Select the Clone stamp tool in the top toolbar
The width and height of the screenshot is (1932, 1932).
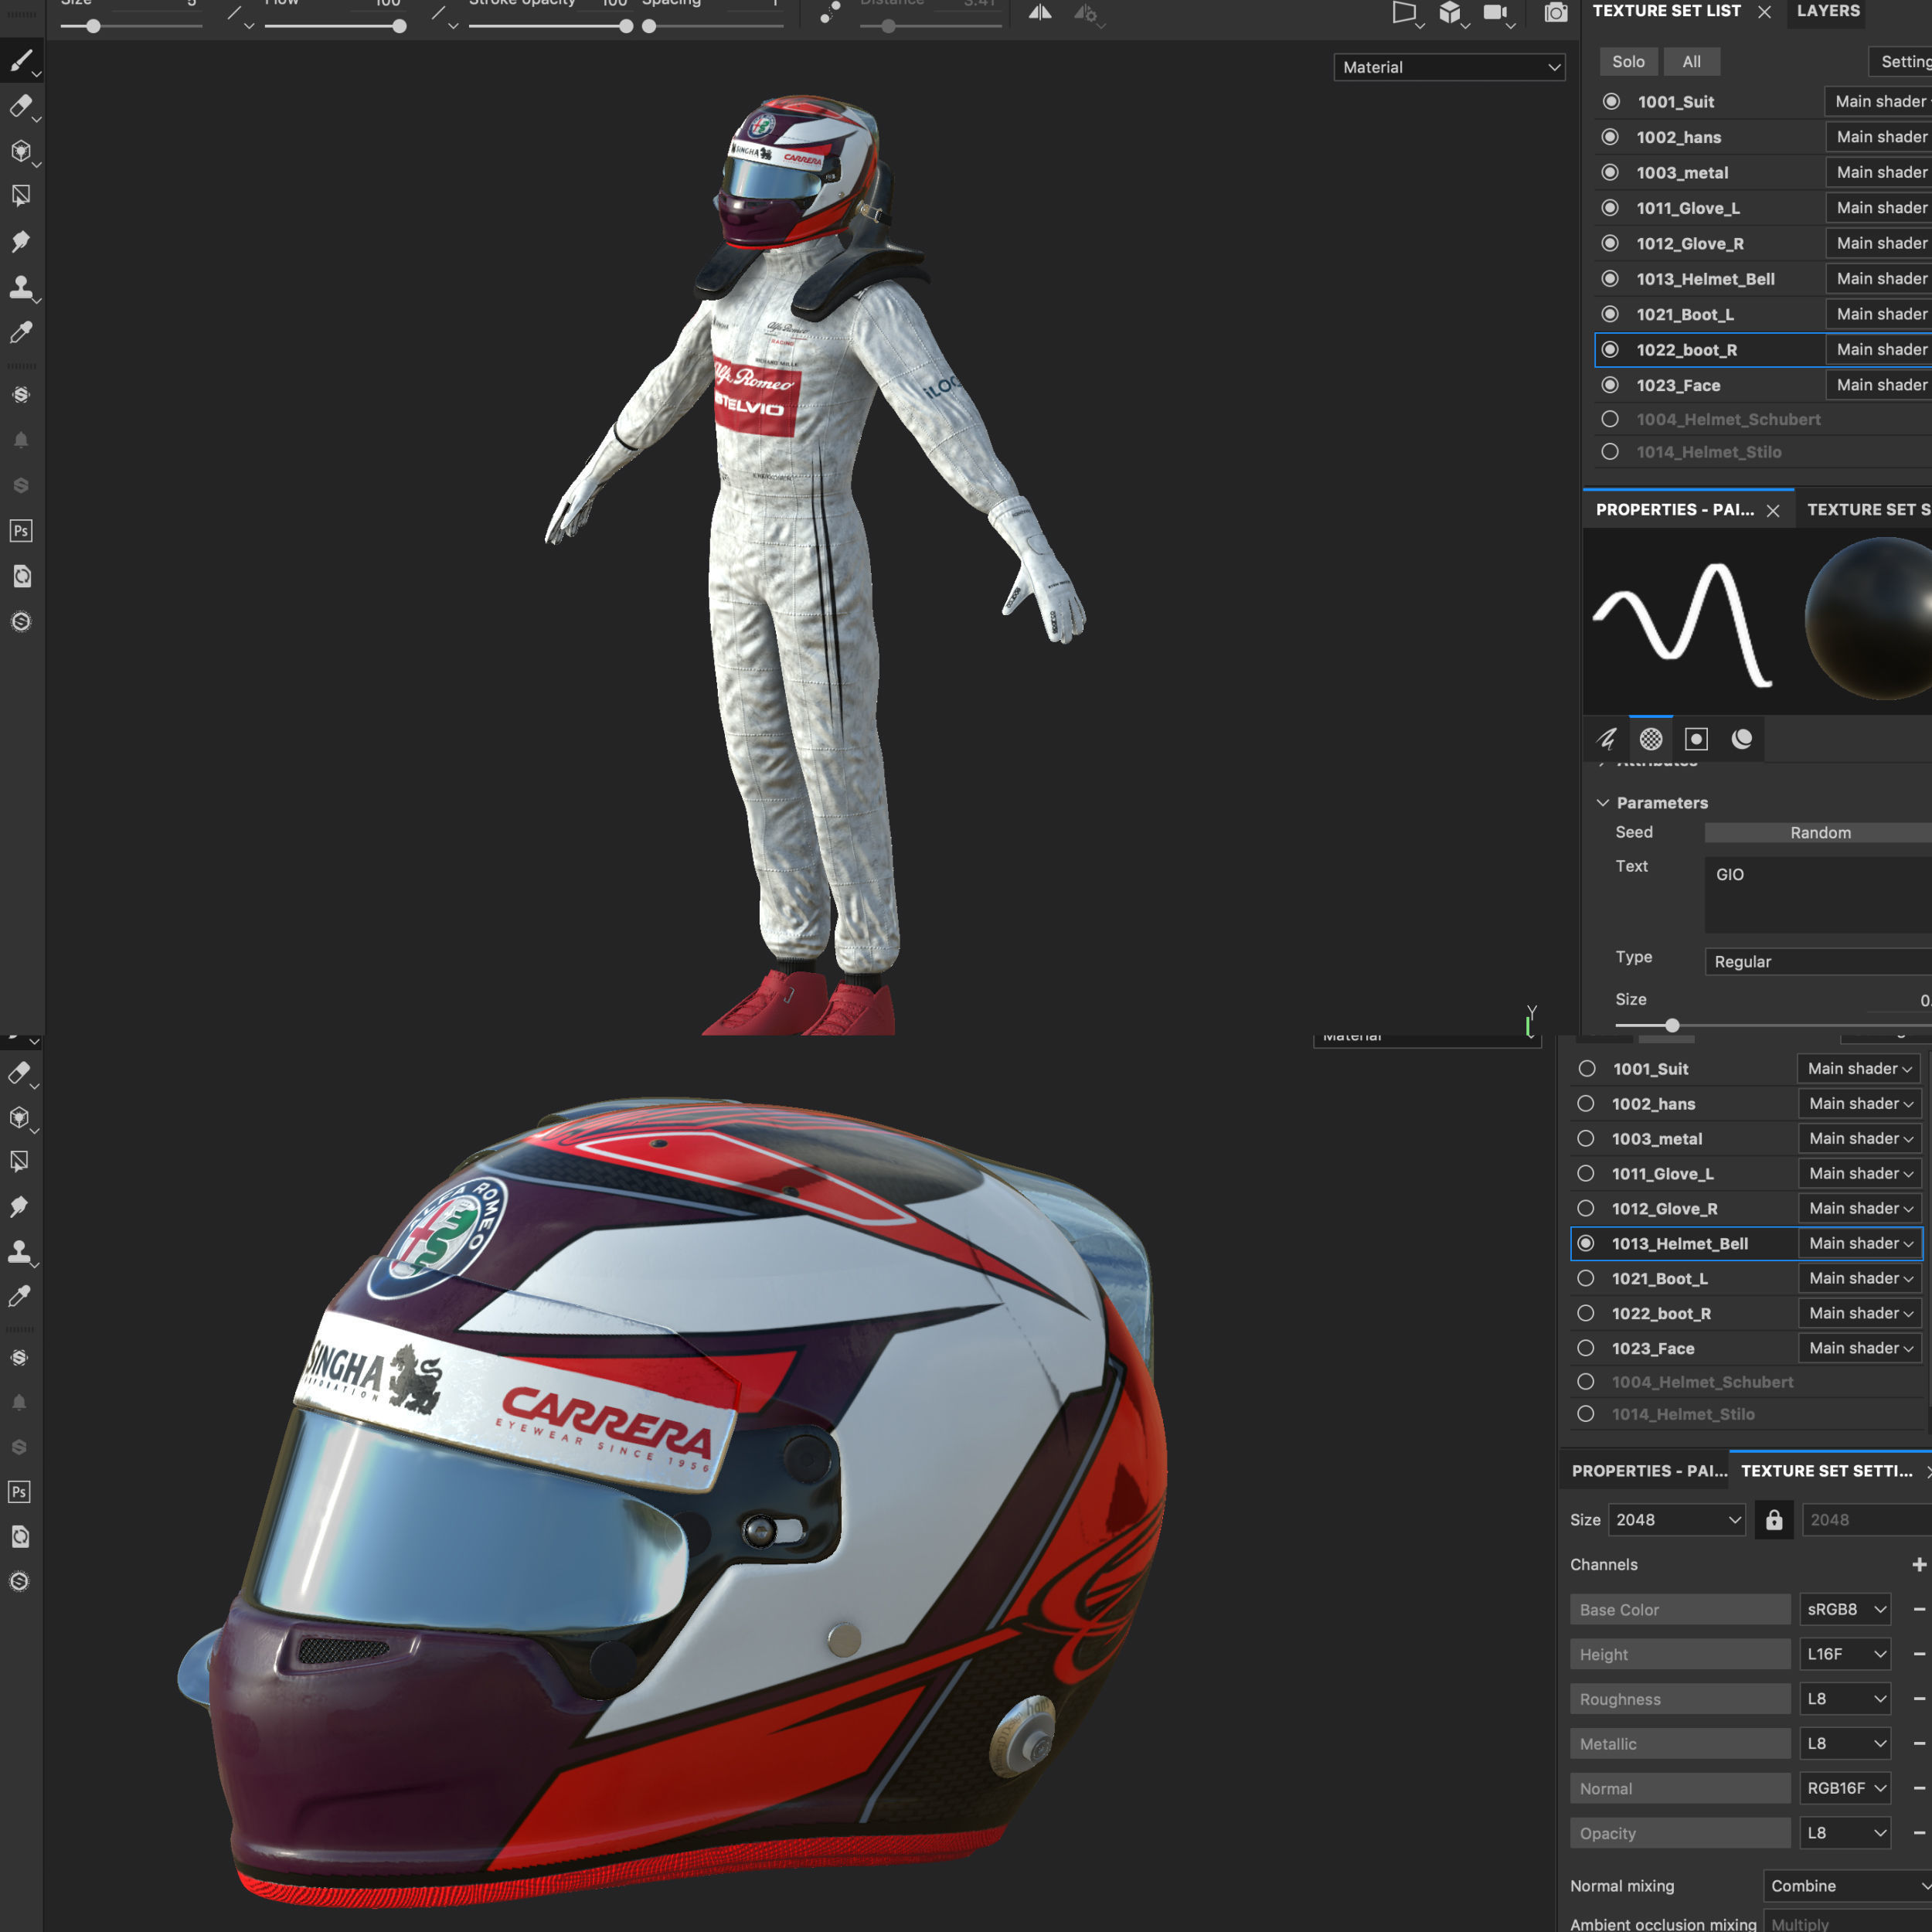coord(21,288)
